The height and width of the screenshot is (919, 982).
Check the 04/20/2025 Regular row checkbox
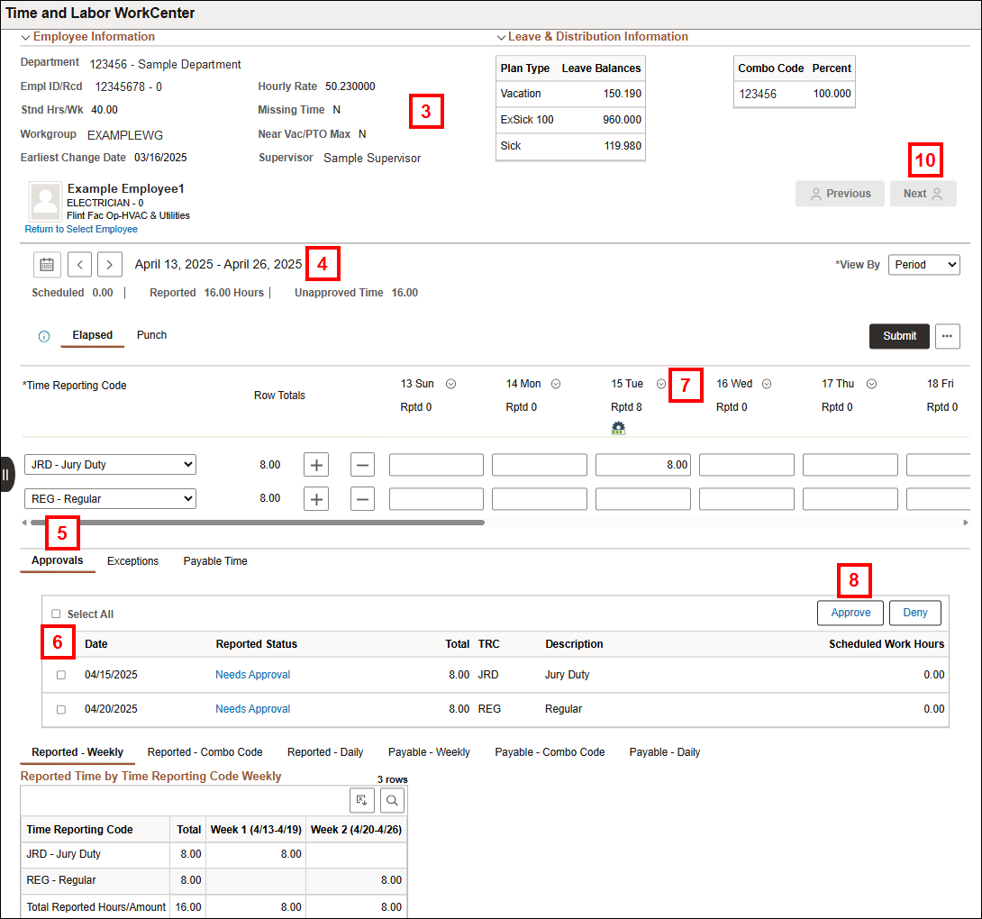click(60, 709)
